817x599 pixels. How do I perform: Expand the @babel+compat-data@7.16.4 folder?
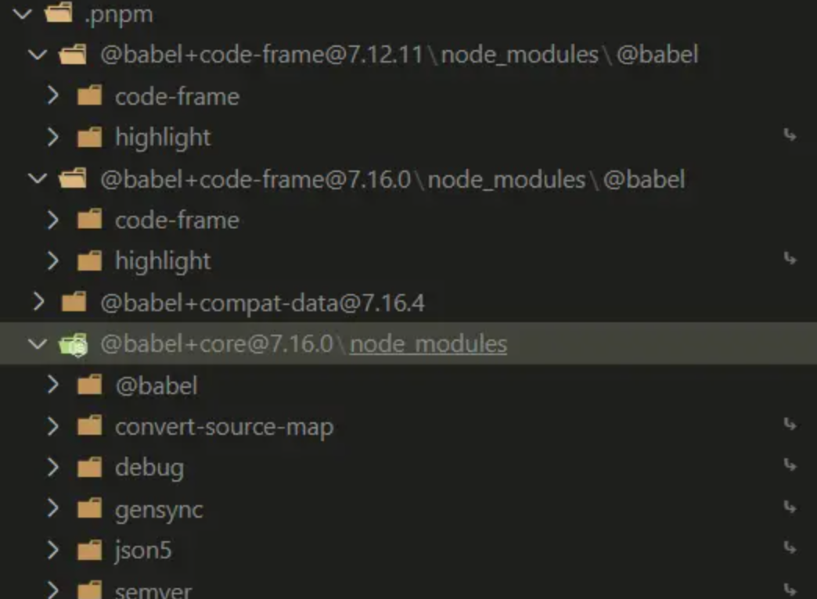38,302
